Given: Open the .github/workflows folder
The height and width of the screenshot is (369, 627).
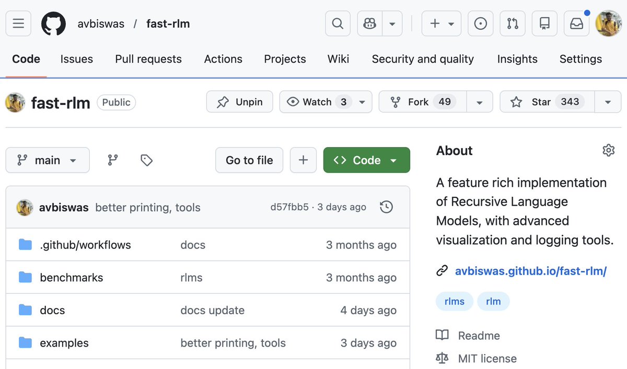Looking at the screenshot, I should tap(85, 245).
